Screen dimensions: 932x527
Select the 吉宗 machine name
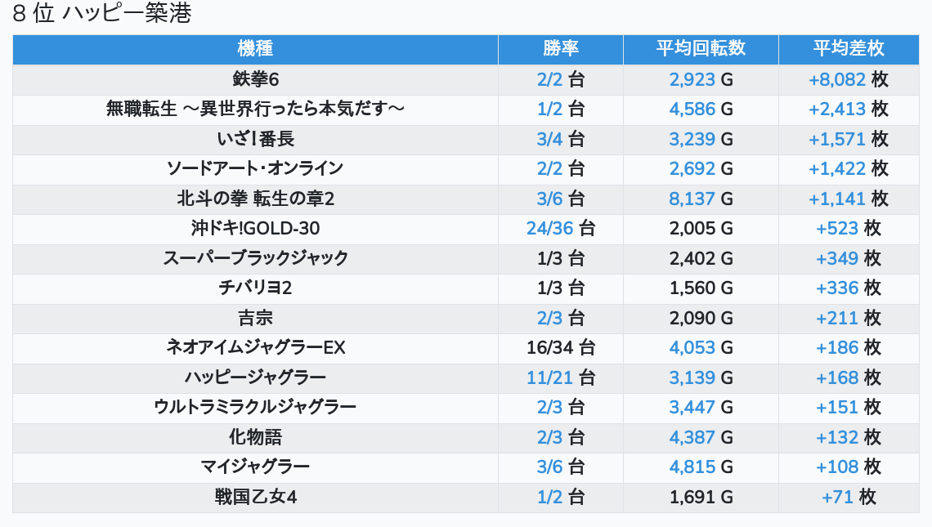click(x=255, y=318)
